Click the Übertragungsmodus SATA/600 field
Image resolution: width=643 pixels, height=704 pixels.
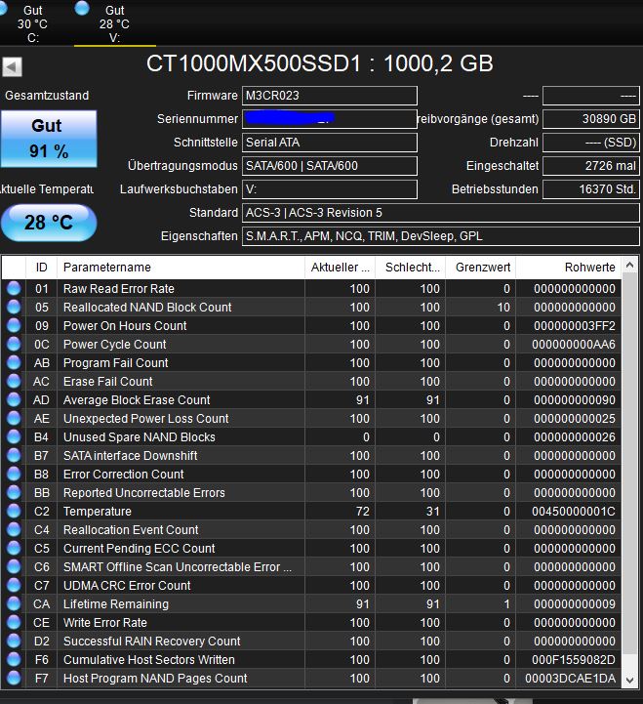(x=330, y=166)
